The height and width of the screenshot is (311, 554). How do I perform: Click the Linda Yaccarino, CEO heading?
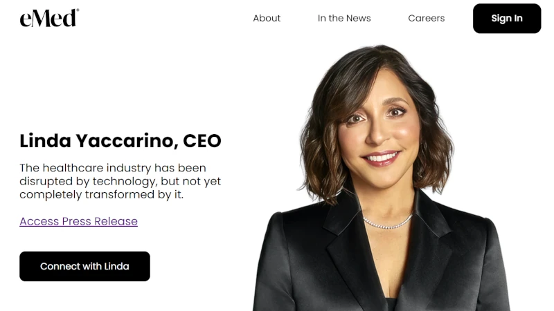120,141
